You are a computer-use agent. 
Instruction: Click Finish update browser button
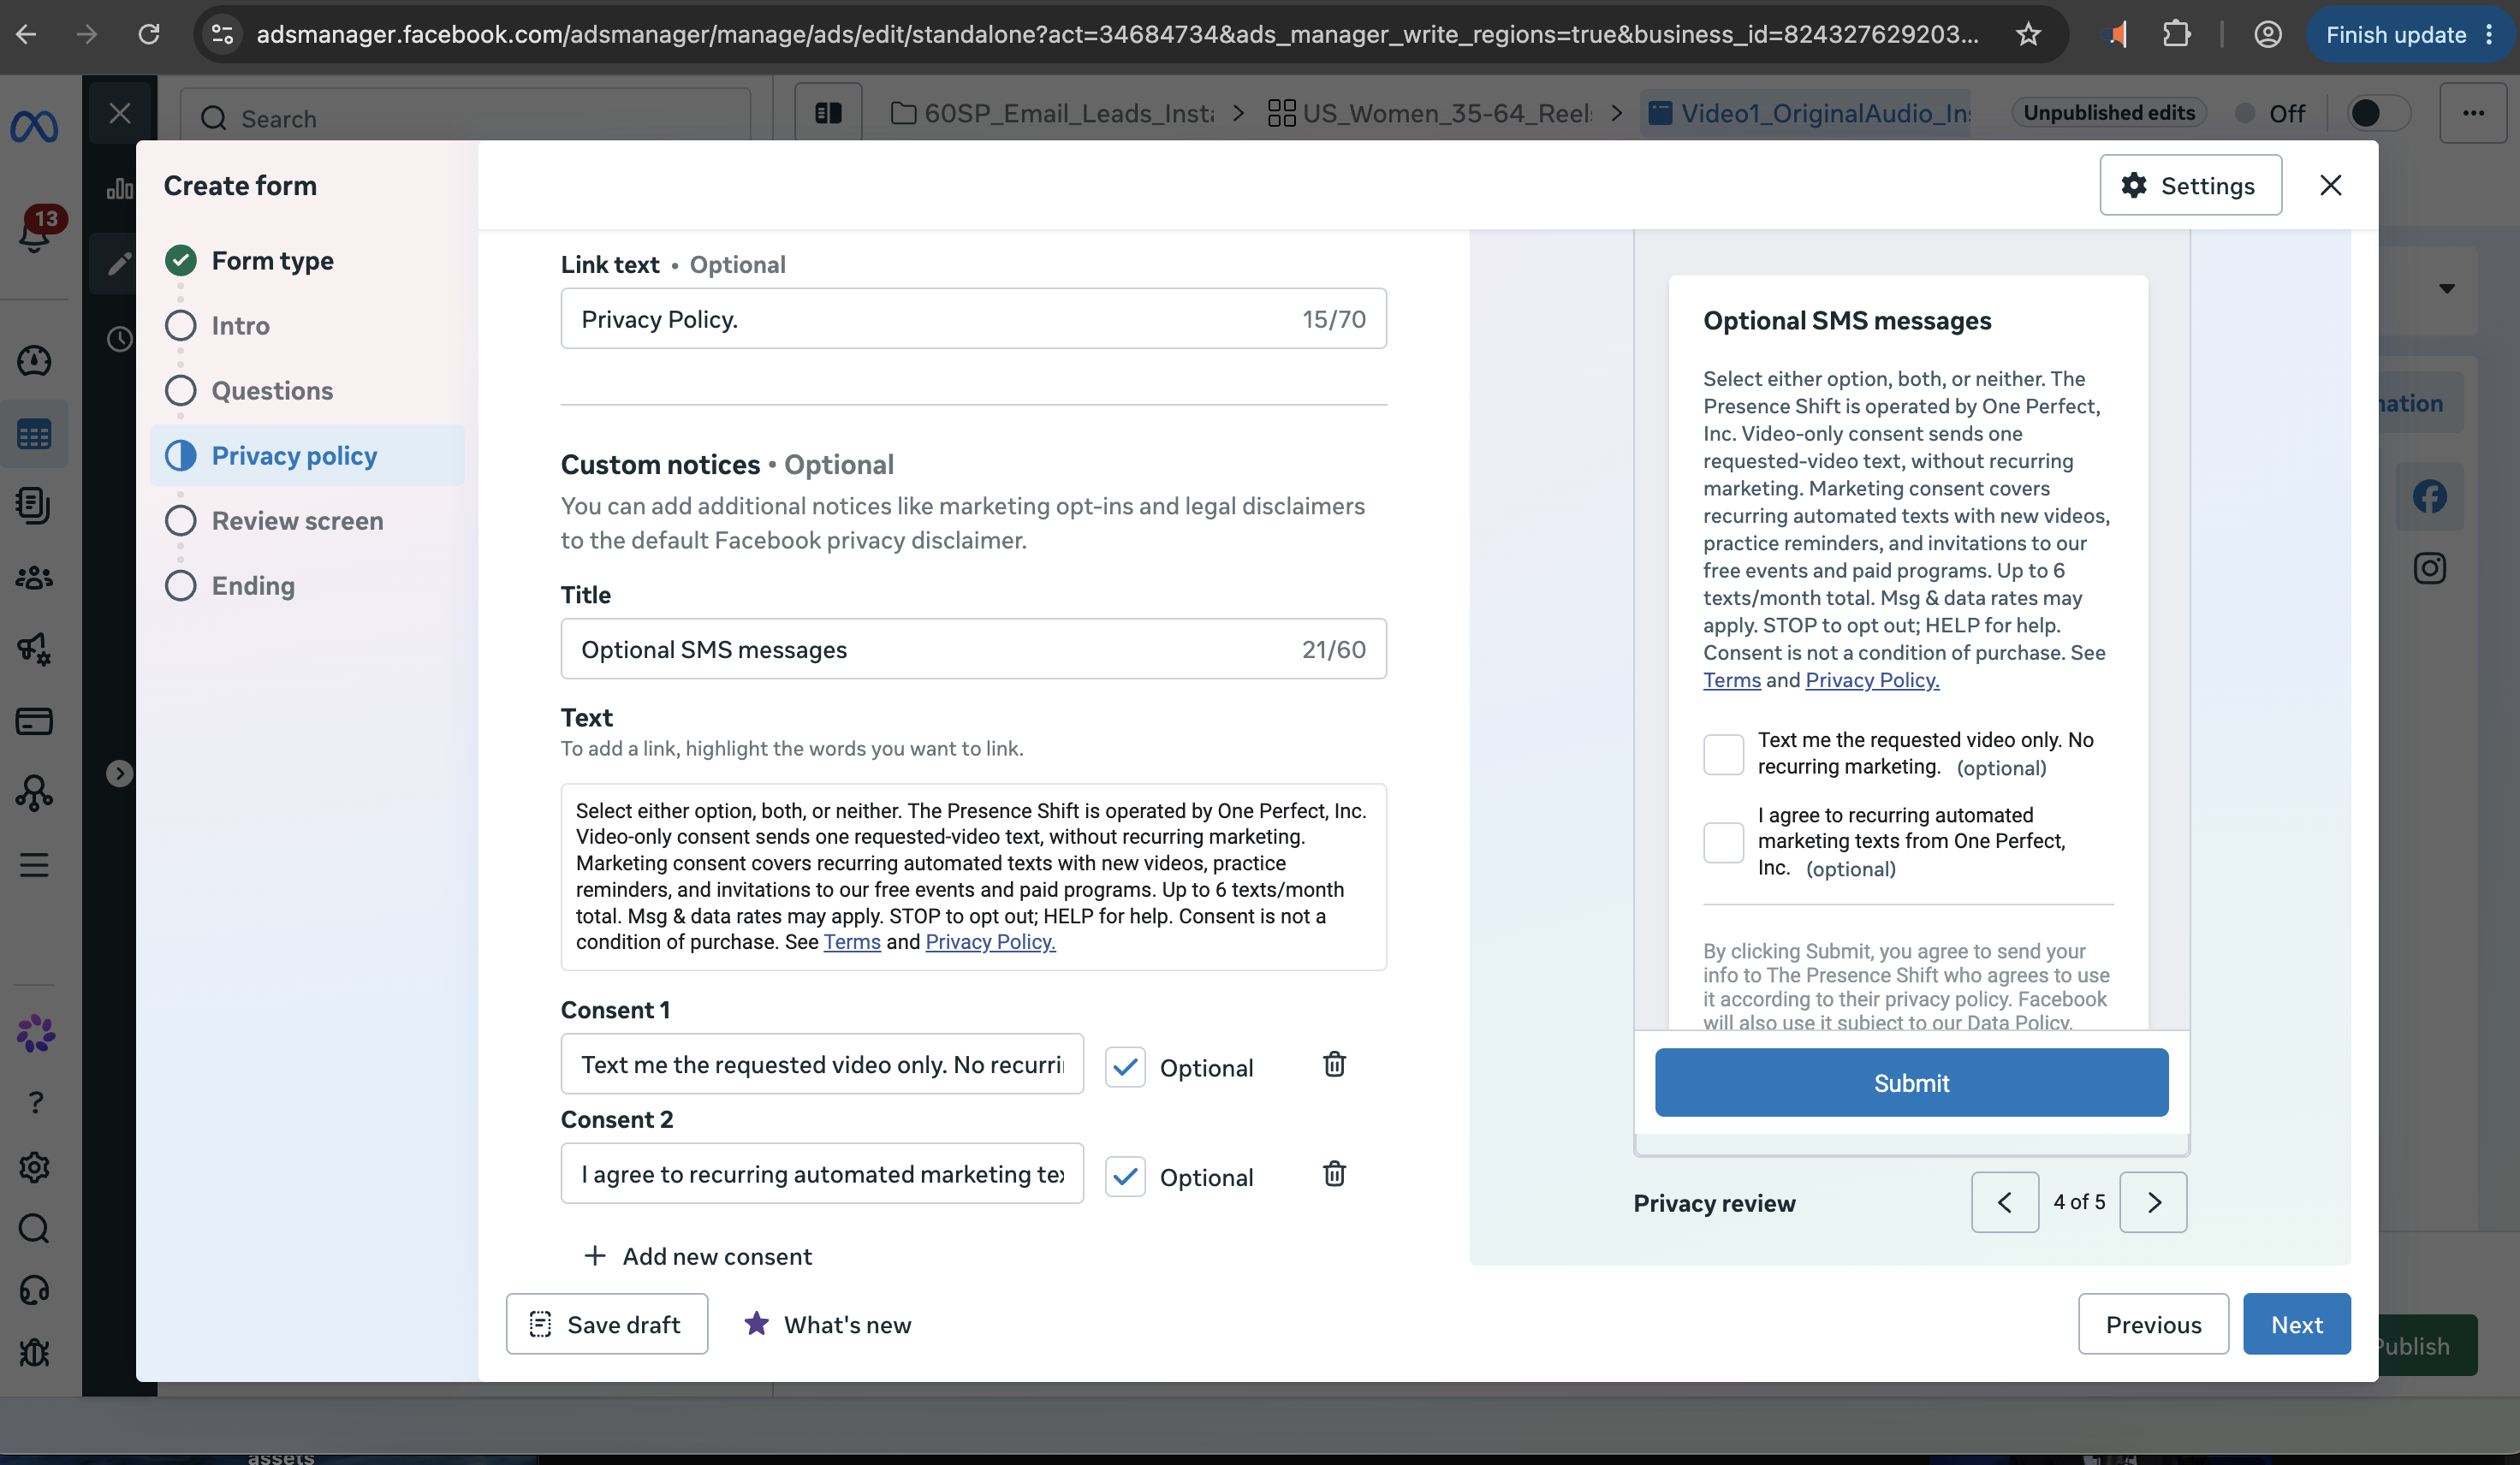[2410, 35]
